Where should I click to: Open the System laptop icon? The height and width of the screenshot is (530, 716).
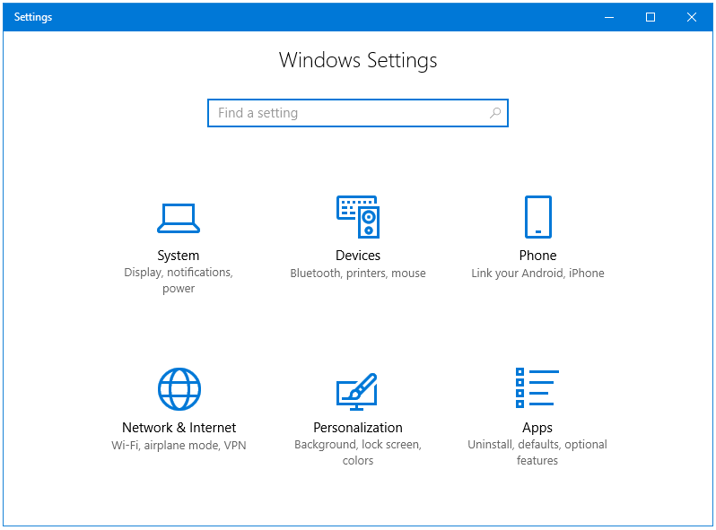179,218
